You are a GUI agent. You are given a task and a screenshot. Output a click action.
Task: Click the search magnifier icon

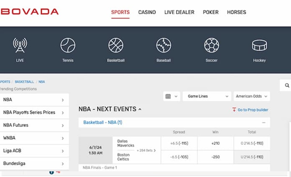287,86
